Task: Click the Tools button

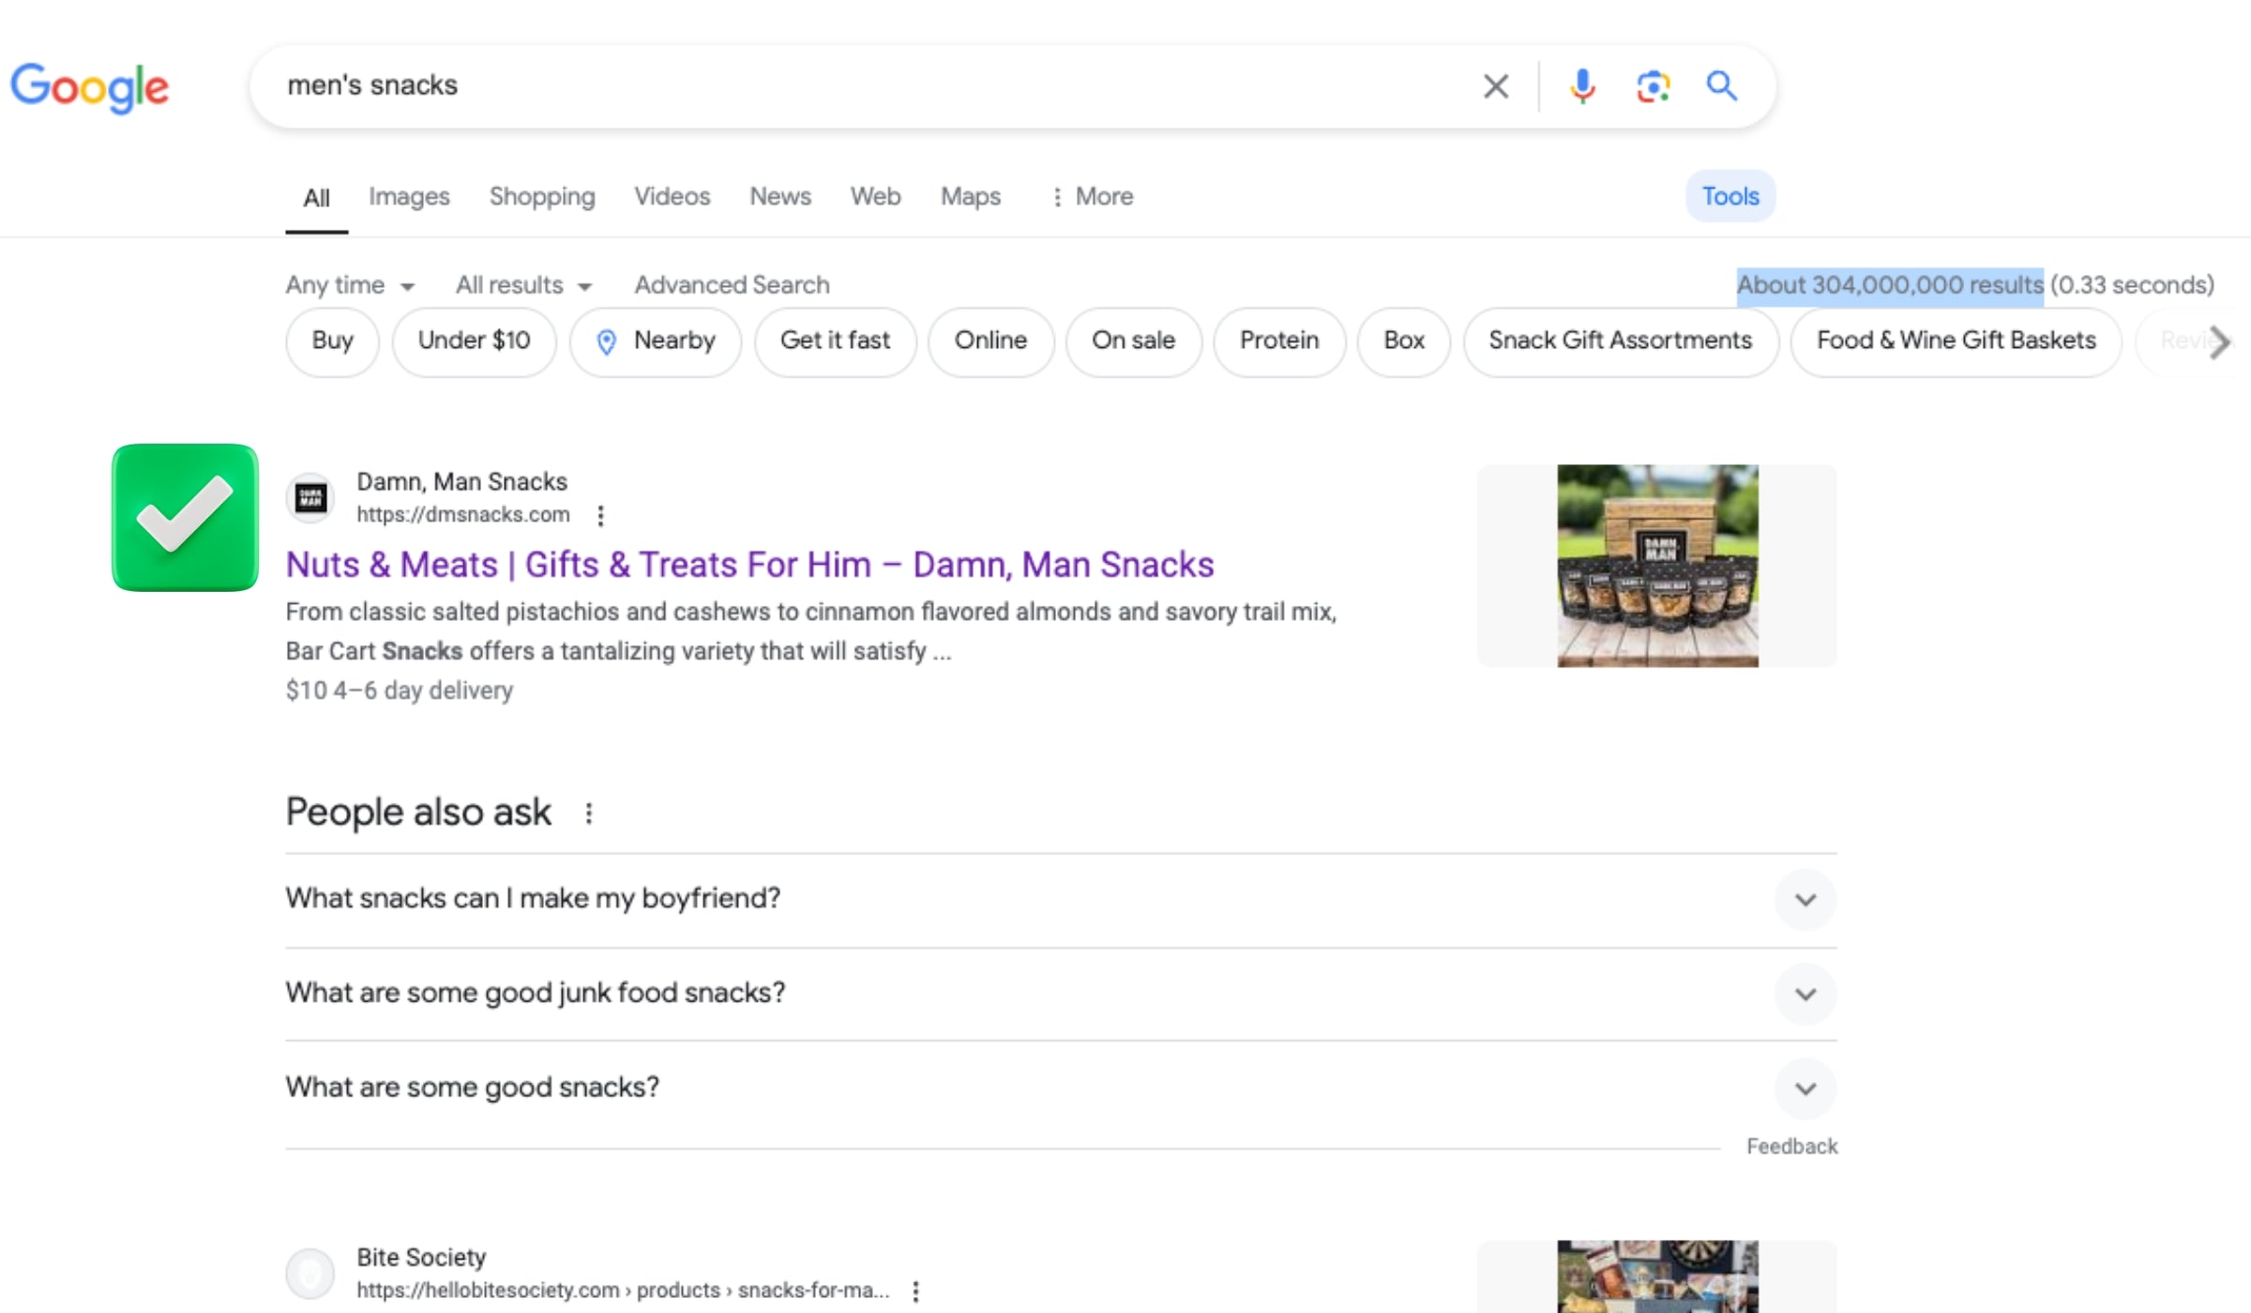Action: tap(1730, 197)
